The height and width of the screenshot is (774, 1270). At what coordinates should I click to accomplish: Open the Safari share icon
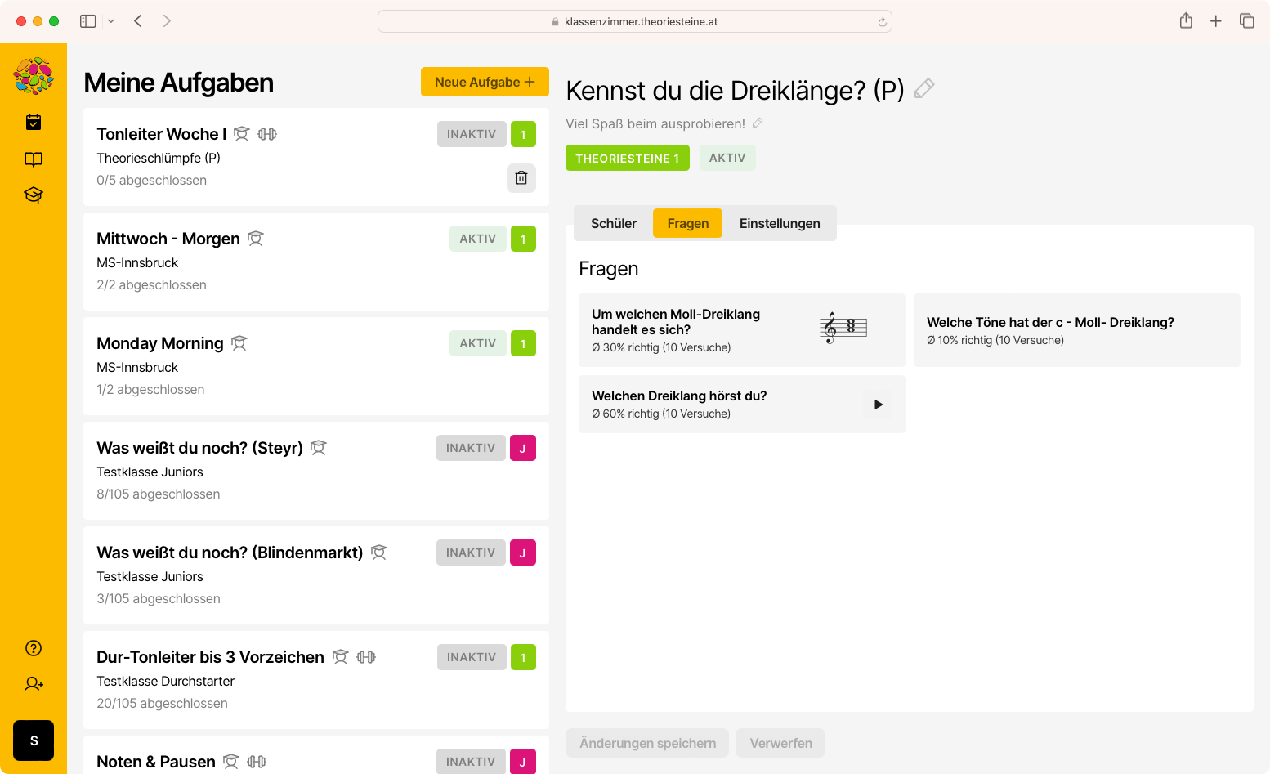click(x=1186, y=21)
